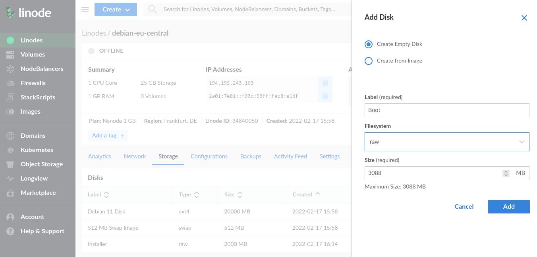
Task: Switch to the Network tab
Action: [135, 156]
